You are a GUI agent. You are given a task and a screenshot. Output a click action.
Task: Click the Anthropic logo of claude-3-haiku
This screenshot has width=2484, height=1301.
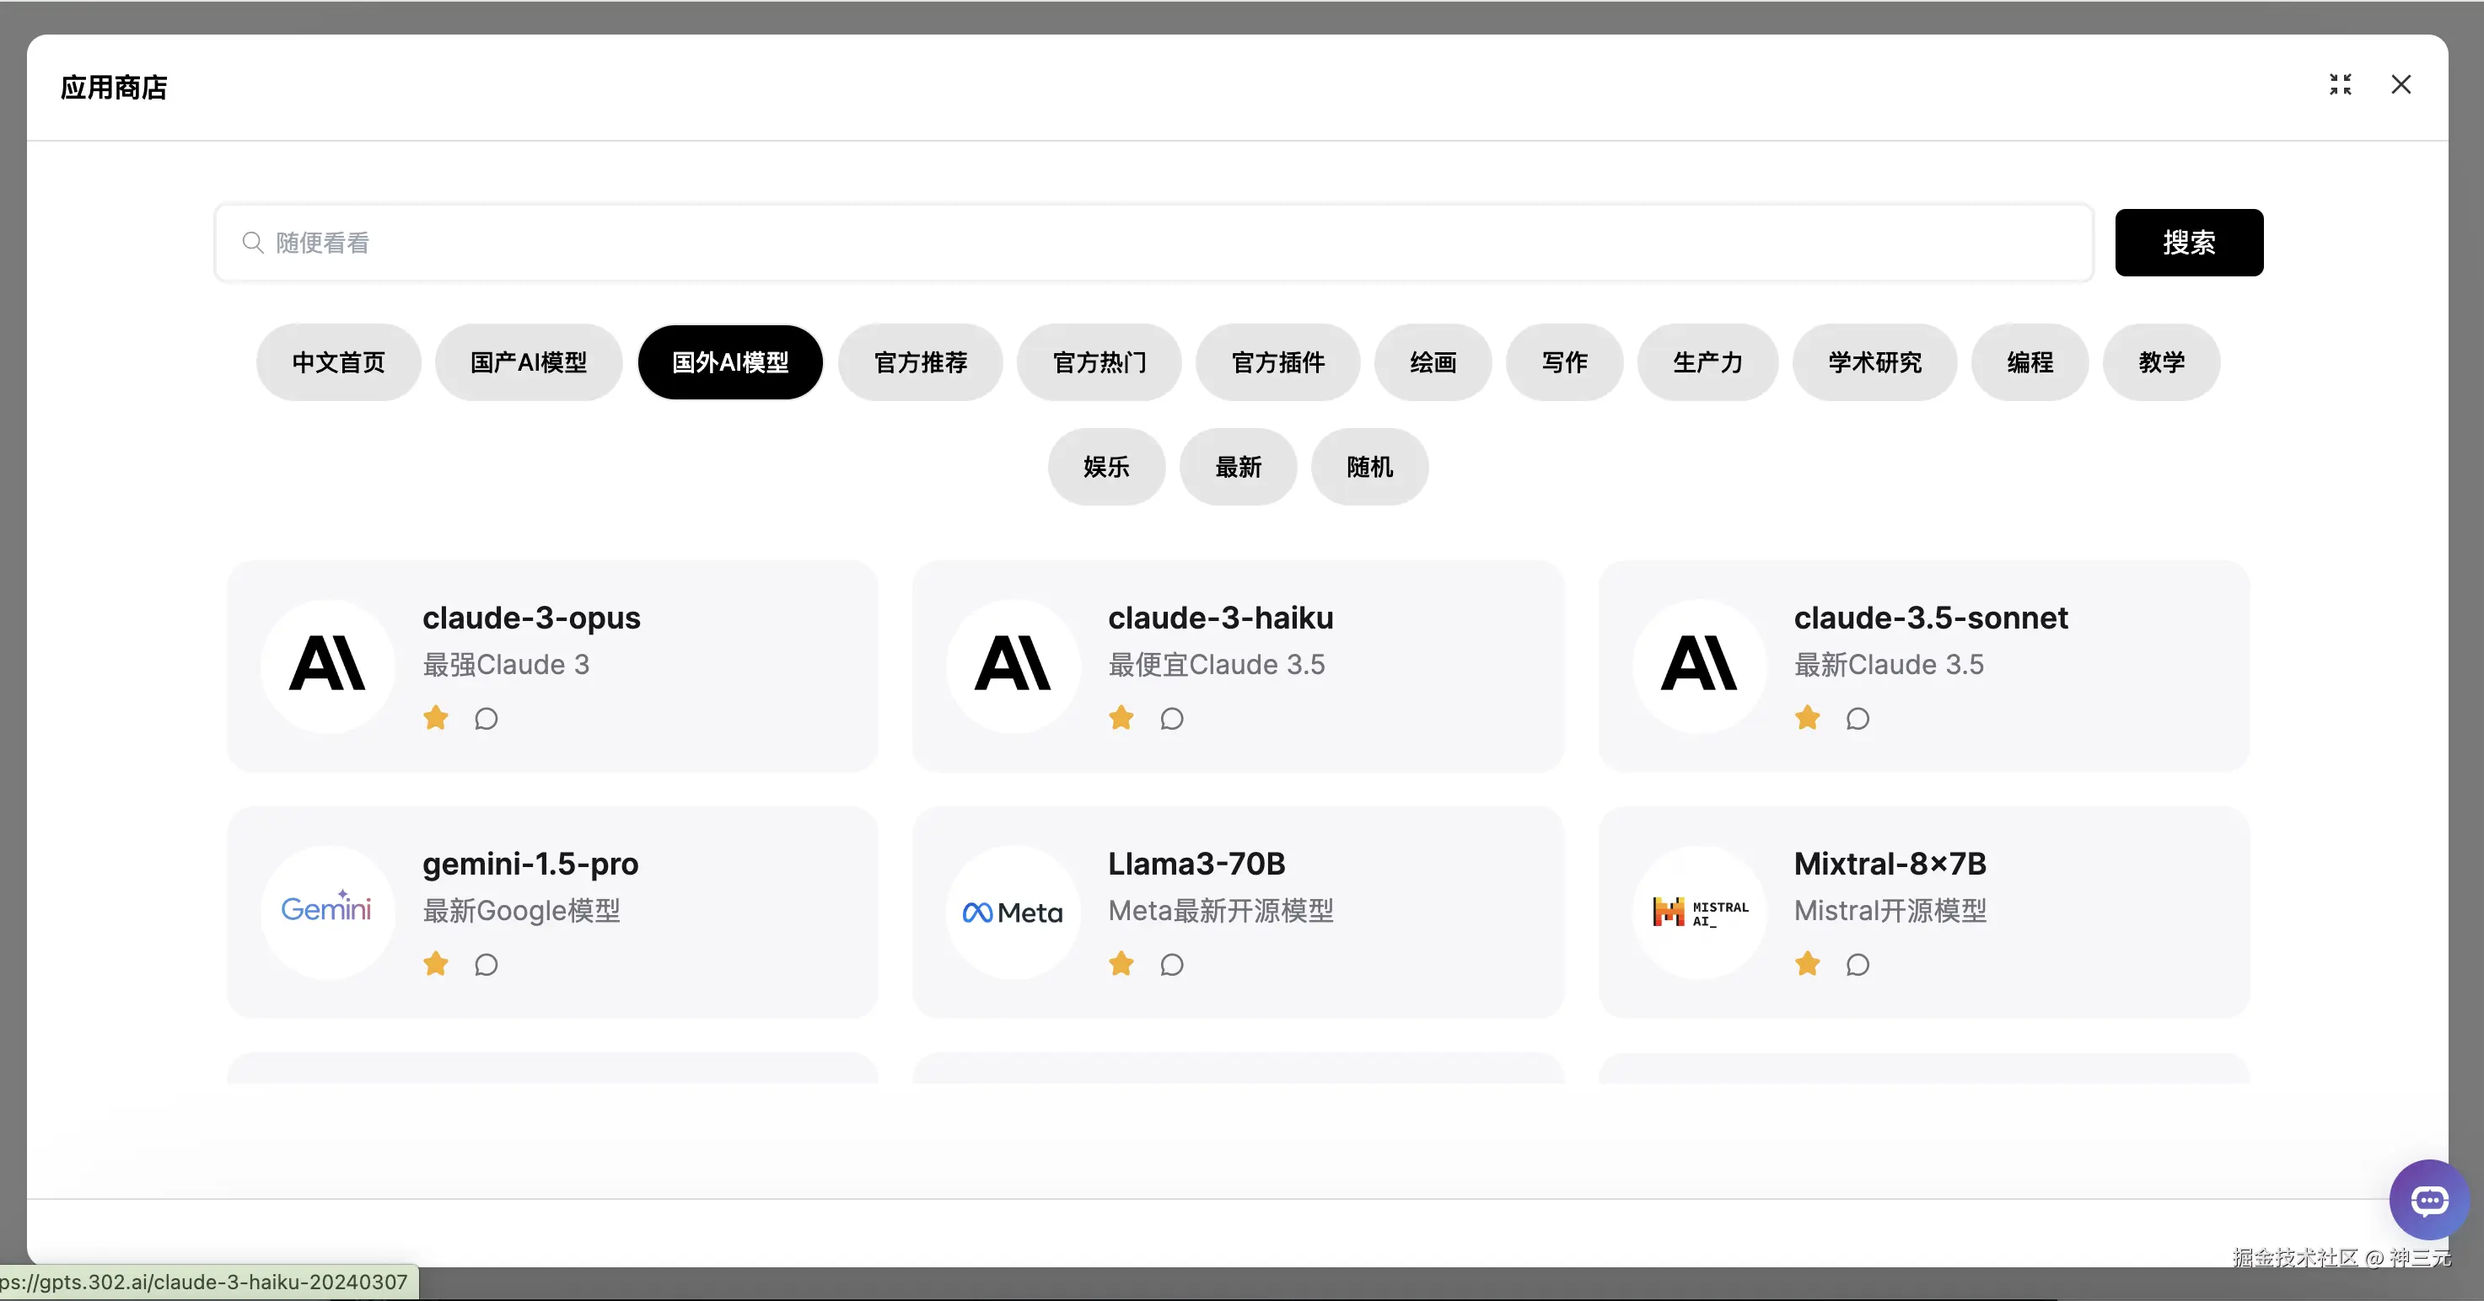point(1013,665)
